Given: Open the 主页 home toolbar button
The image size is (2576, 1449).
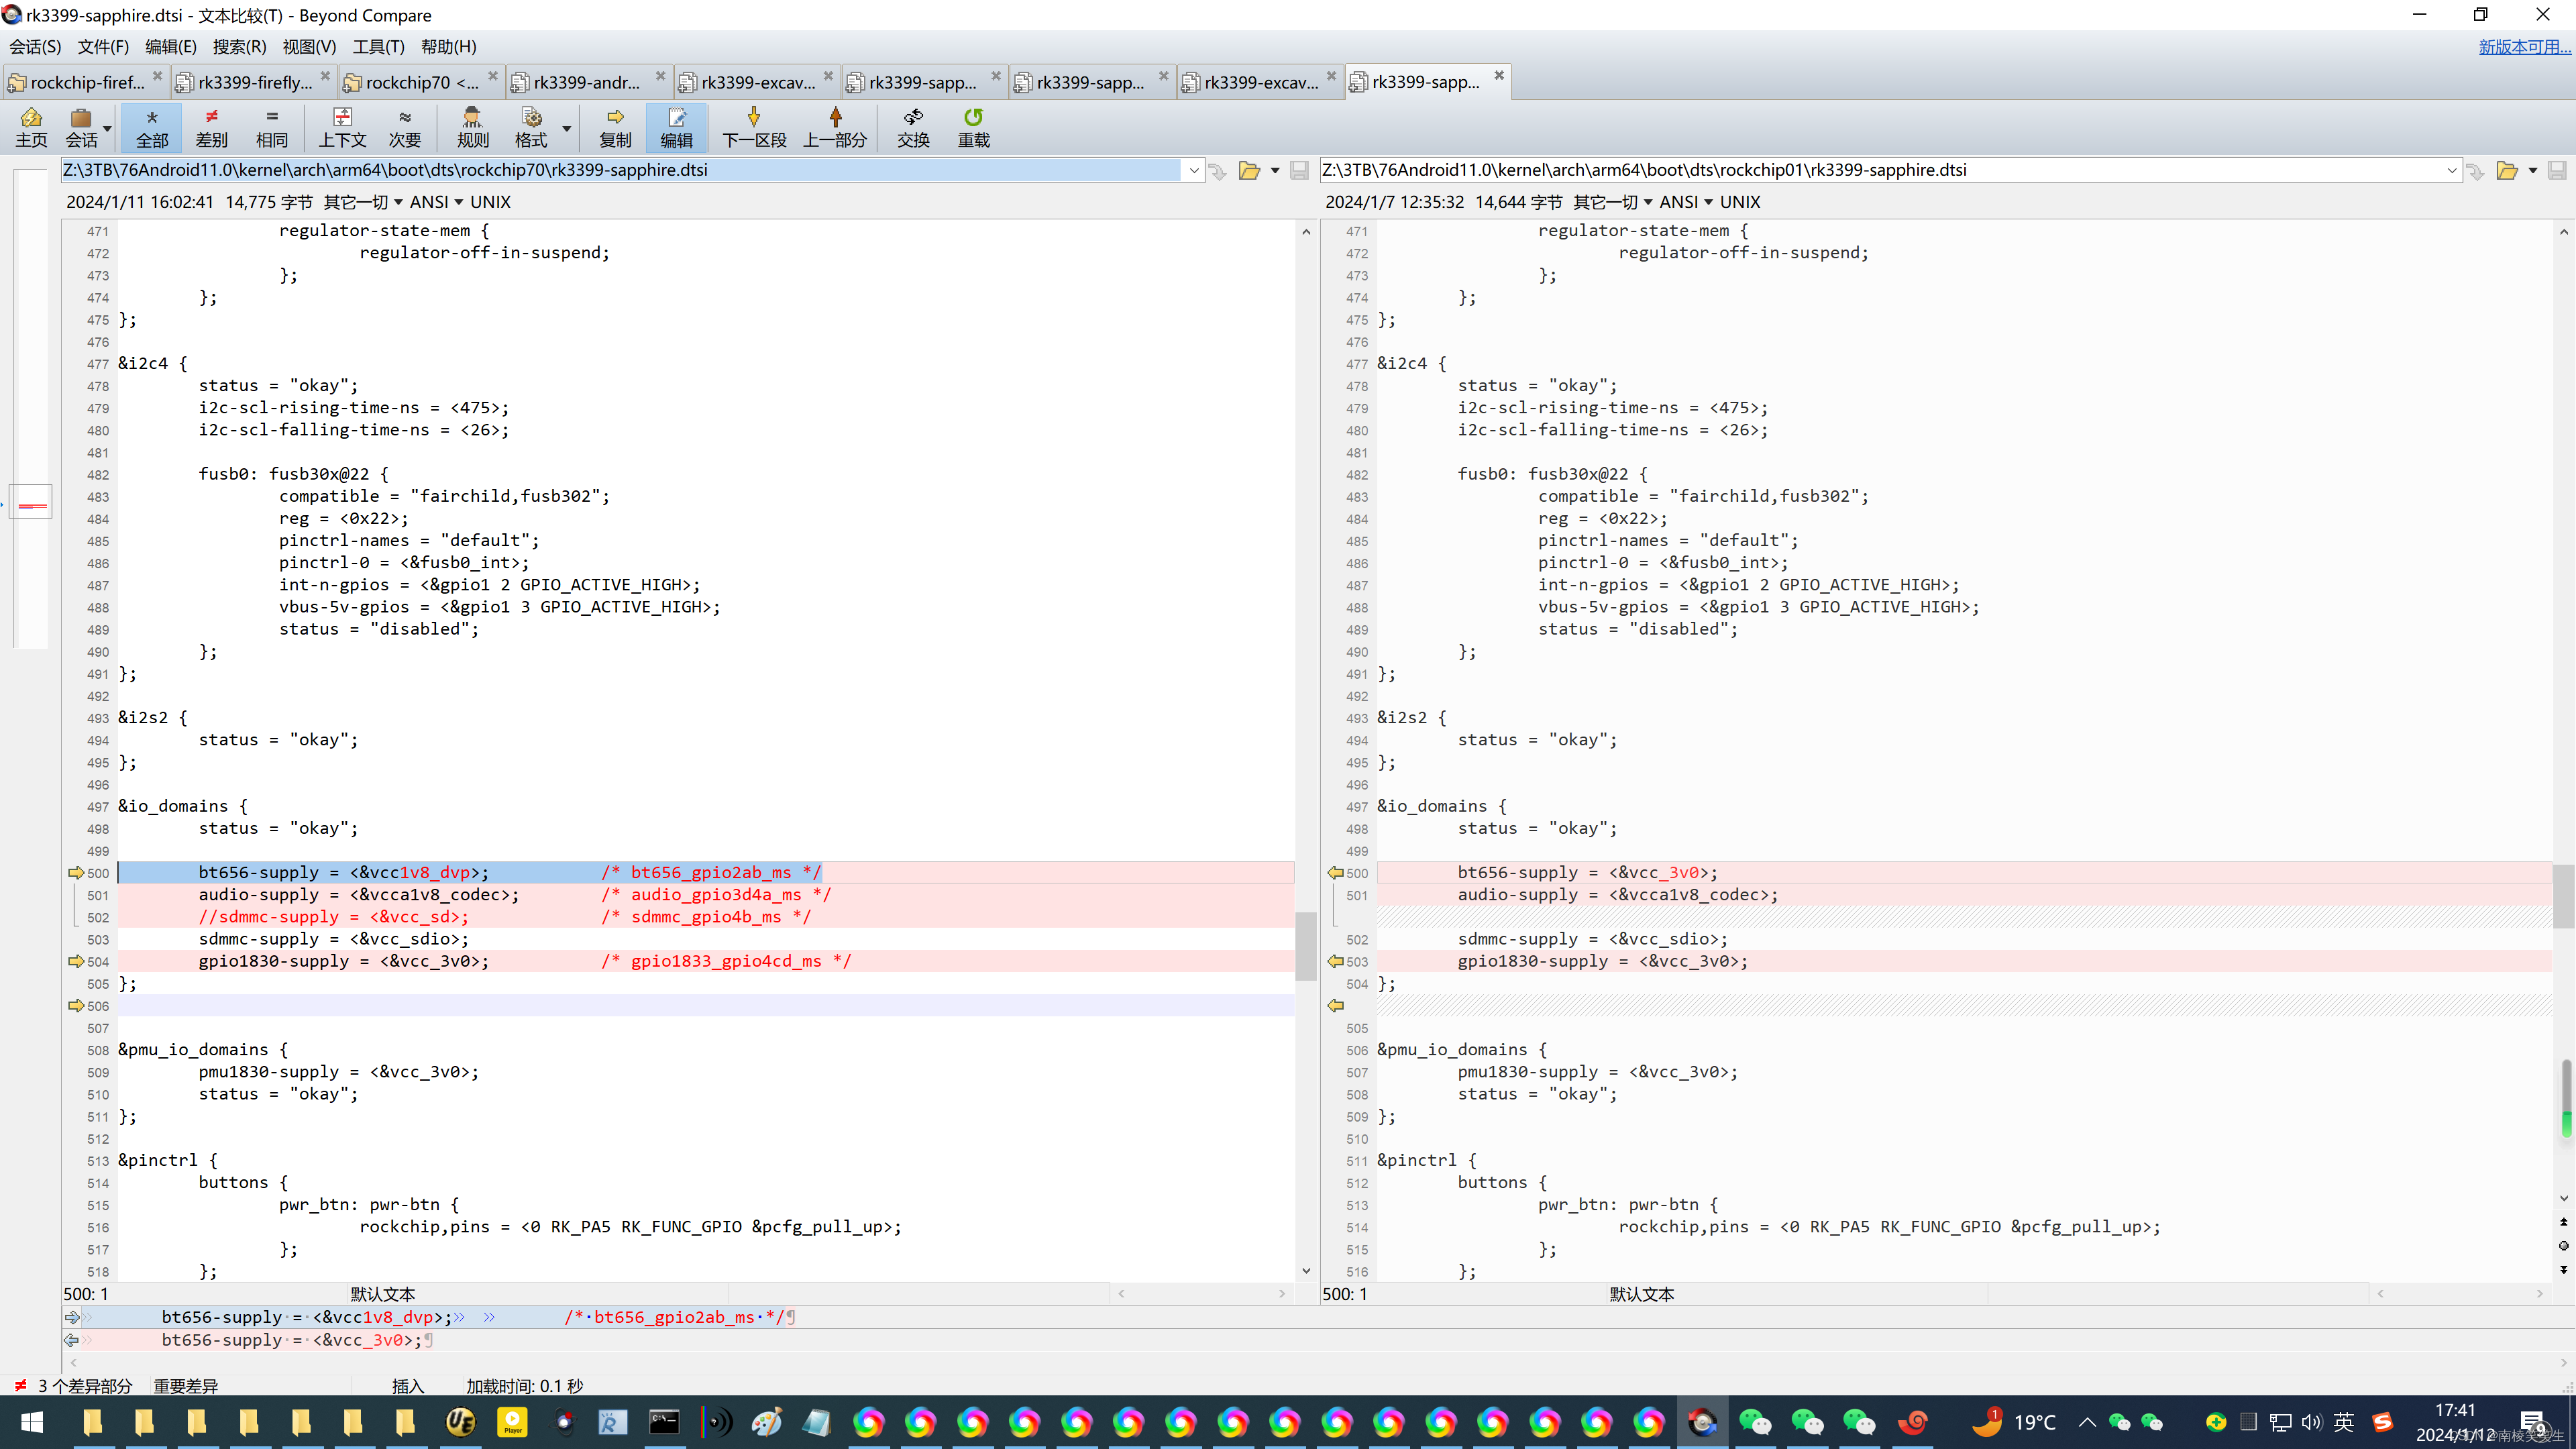Looking at the screenshot, I should coord(31,128).
